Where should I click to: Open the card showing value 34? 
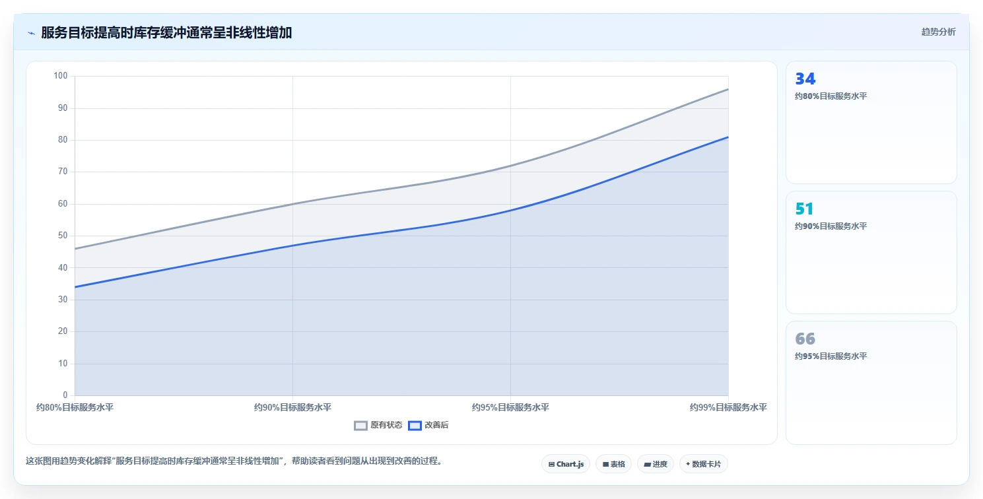pos(871,122)
